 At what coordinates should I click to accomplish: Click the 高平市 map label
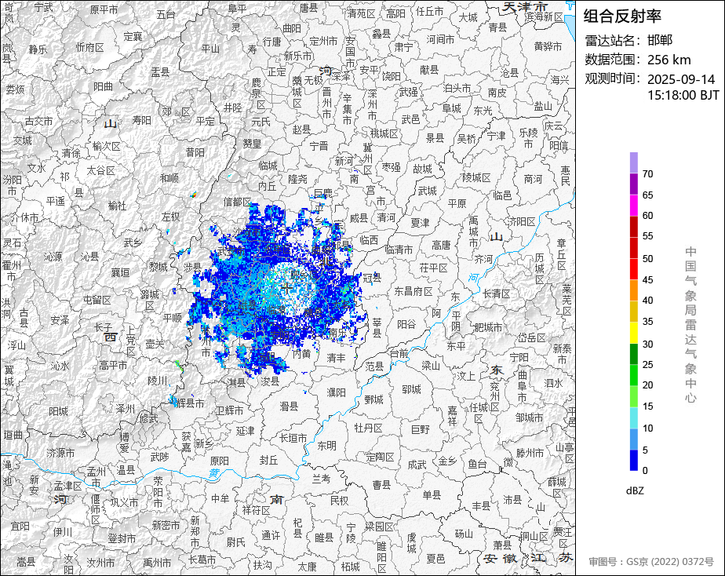coord(113,365)
